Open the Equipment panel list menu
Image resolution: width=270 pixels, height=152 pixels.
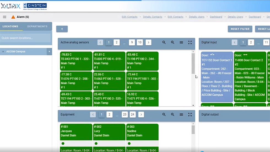coord(181,115)
